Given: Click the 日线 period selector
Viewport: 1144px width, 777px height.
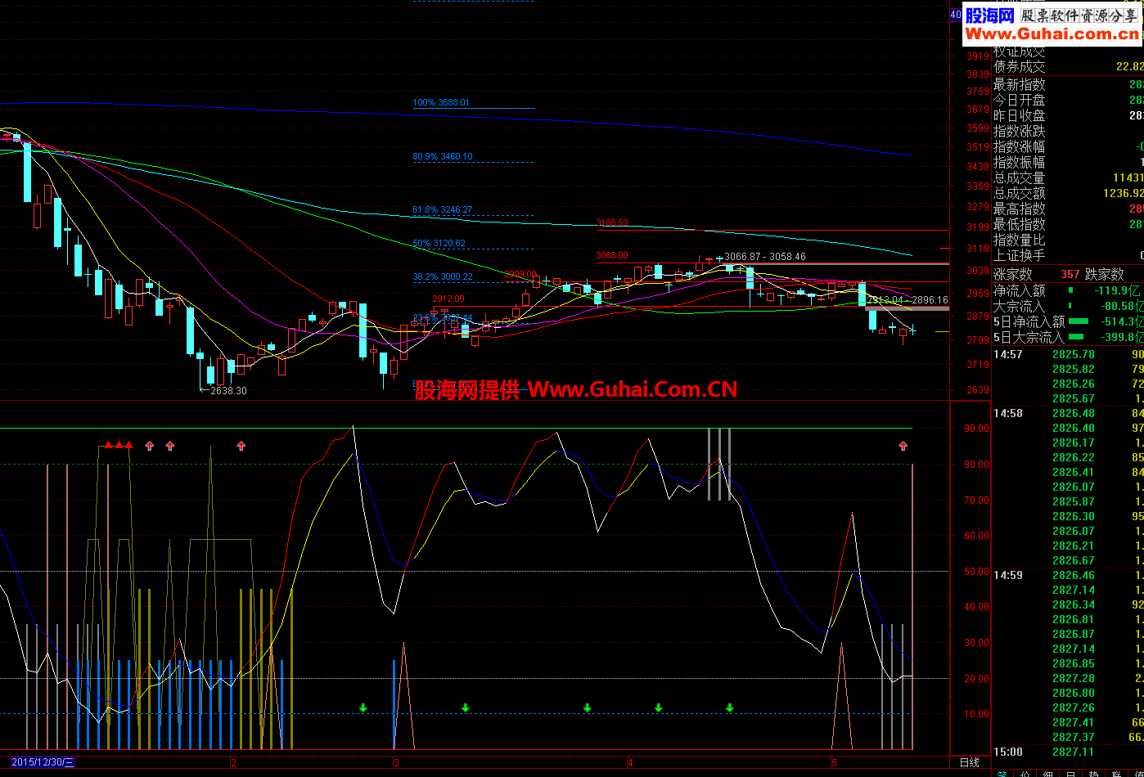Looking at the screenshot, I should tap(969, 763).
